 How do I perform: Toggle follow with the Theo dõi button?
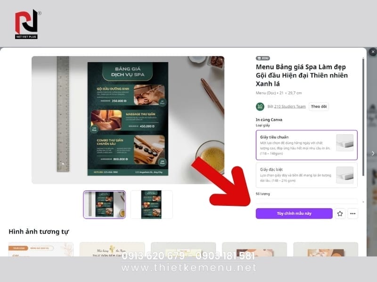[319, 106]
